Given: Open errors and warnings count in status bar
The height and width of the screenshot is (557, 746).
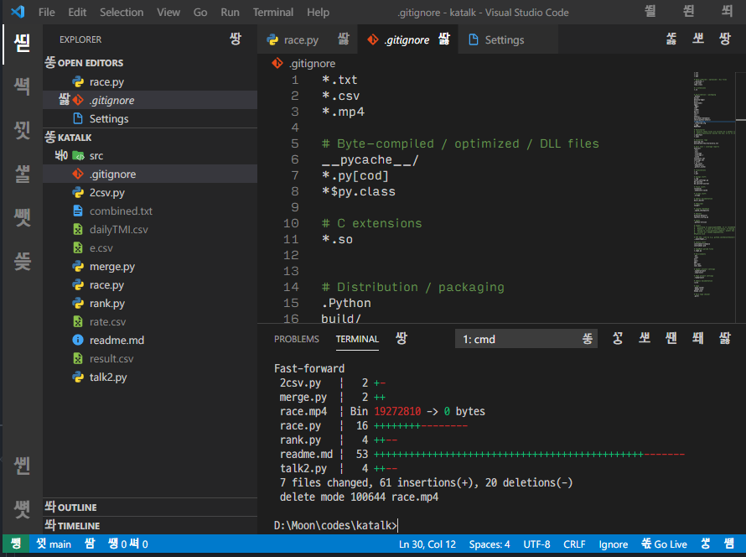Looking at the screenshot, I should (128, 544).
